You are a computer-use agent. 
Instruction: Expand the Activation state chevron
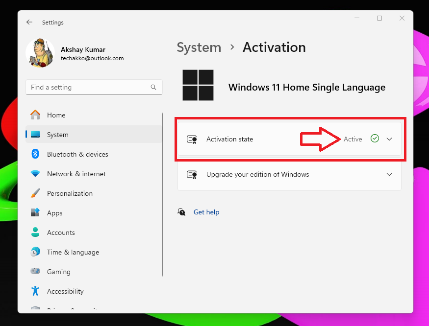(x=389, y=139)
